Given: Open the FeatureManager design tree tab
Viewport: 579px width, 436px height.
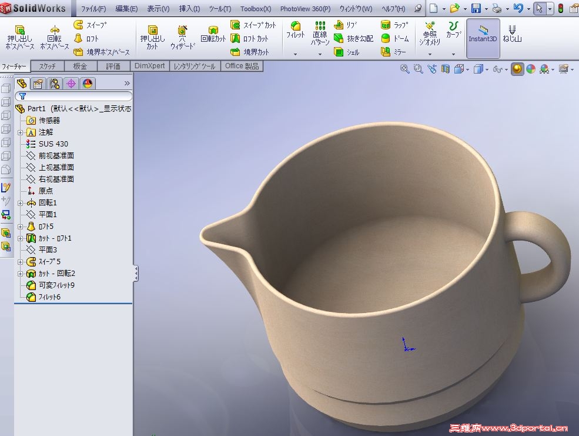Looking at the screenshot, I should point(22,84).
